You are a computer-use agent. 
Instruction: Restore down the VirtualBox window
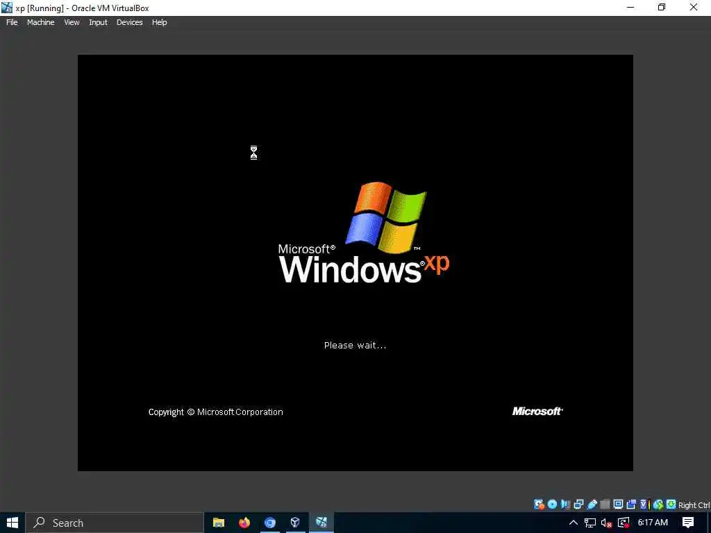[x=662, y=7]
